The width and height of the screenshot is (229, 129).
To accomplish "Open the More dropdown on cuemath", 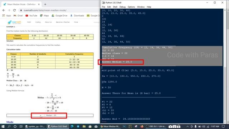I will (76, 22).
